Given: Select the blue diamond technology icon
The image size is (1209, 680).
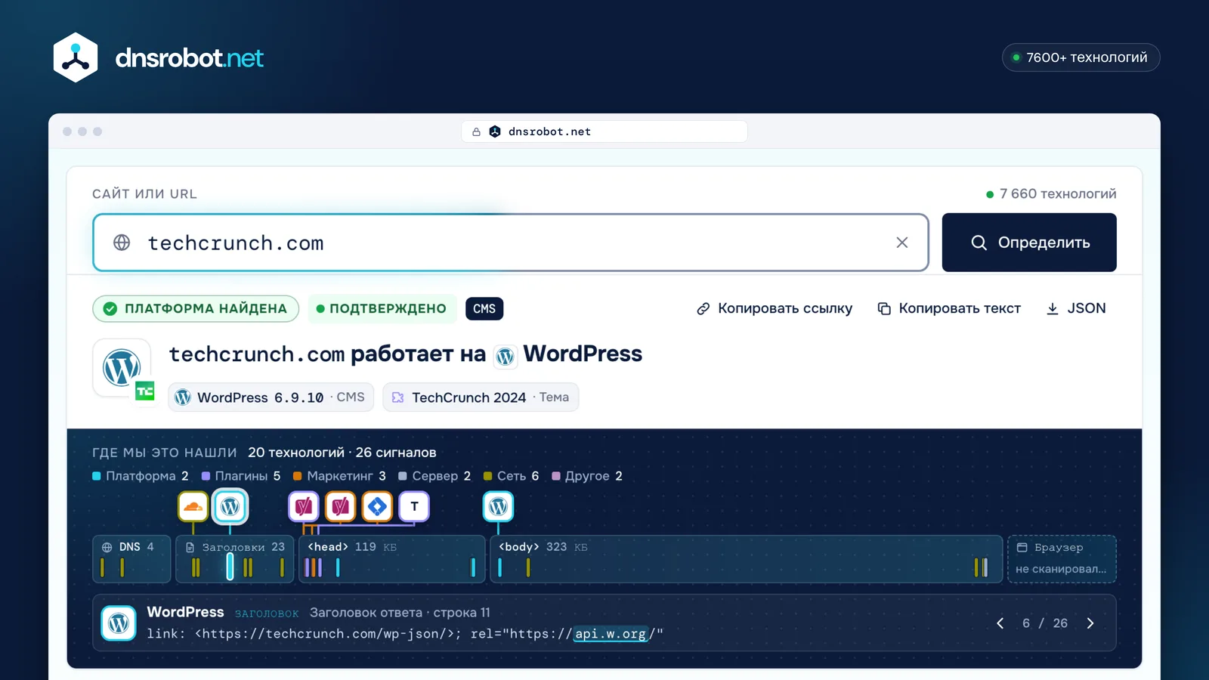Looking at the screenshot, I should click(x=377, y=506).
